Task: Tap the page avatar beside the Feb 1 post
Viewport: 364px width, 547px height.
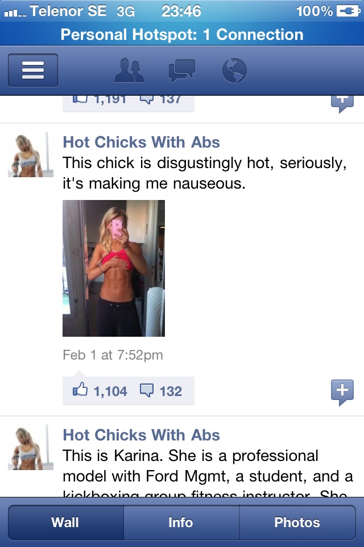Action: pos(31,154)
